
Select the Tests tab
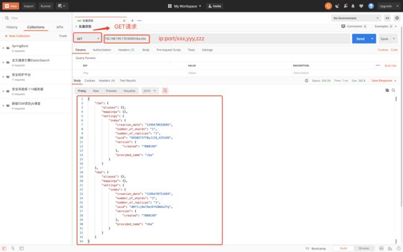click(x=191, y=50)
